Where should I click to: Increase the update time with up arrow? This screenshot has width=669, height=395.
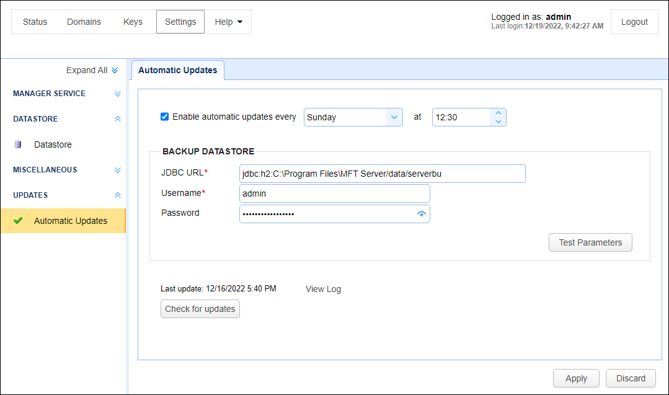[x=498, y=113]
